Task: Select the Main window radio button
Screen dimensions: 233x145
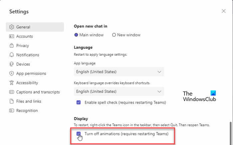Action: [x=76, y=35]
